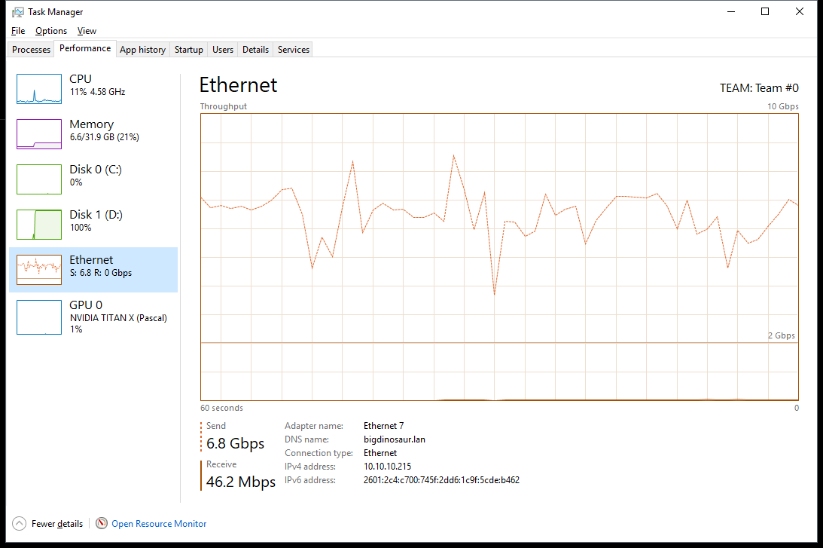Open the Users tab

223,50
